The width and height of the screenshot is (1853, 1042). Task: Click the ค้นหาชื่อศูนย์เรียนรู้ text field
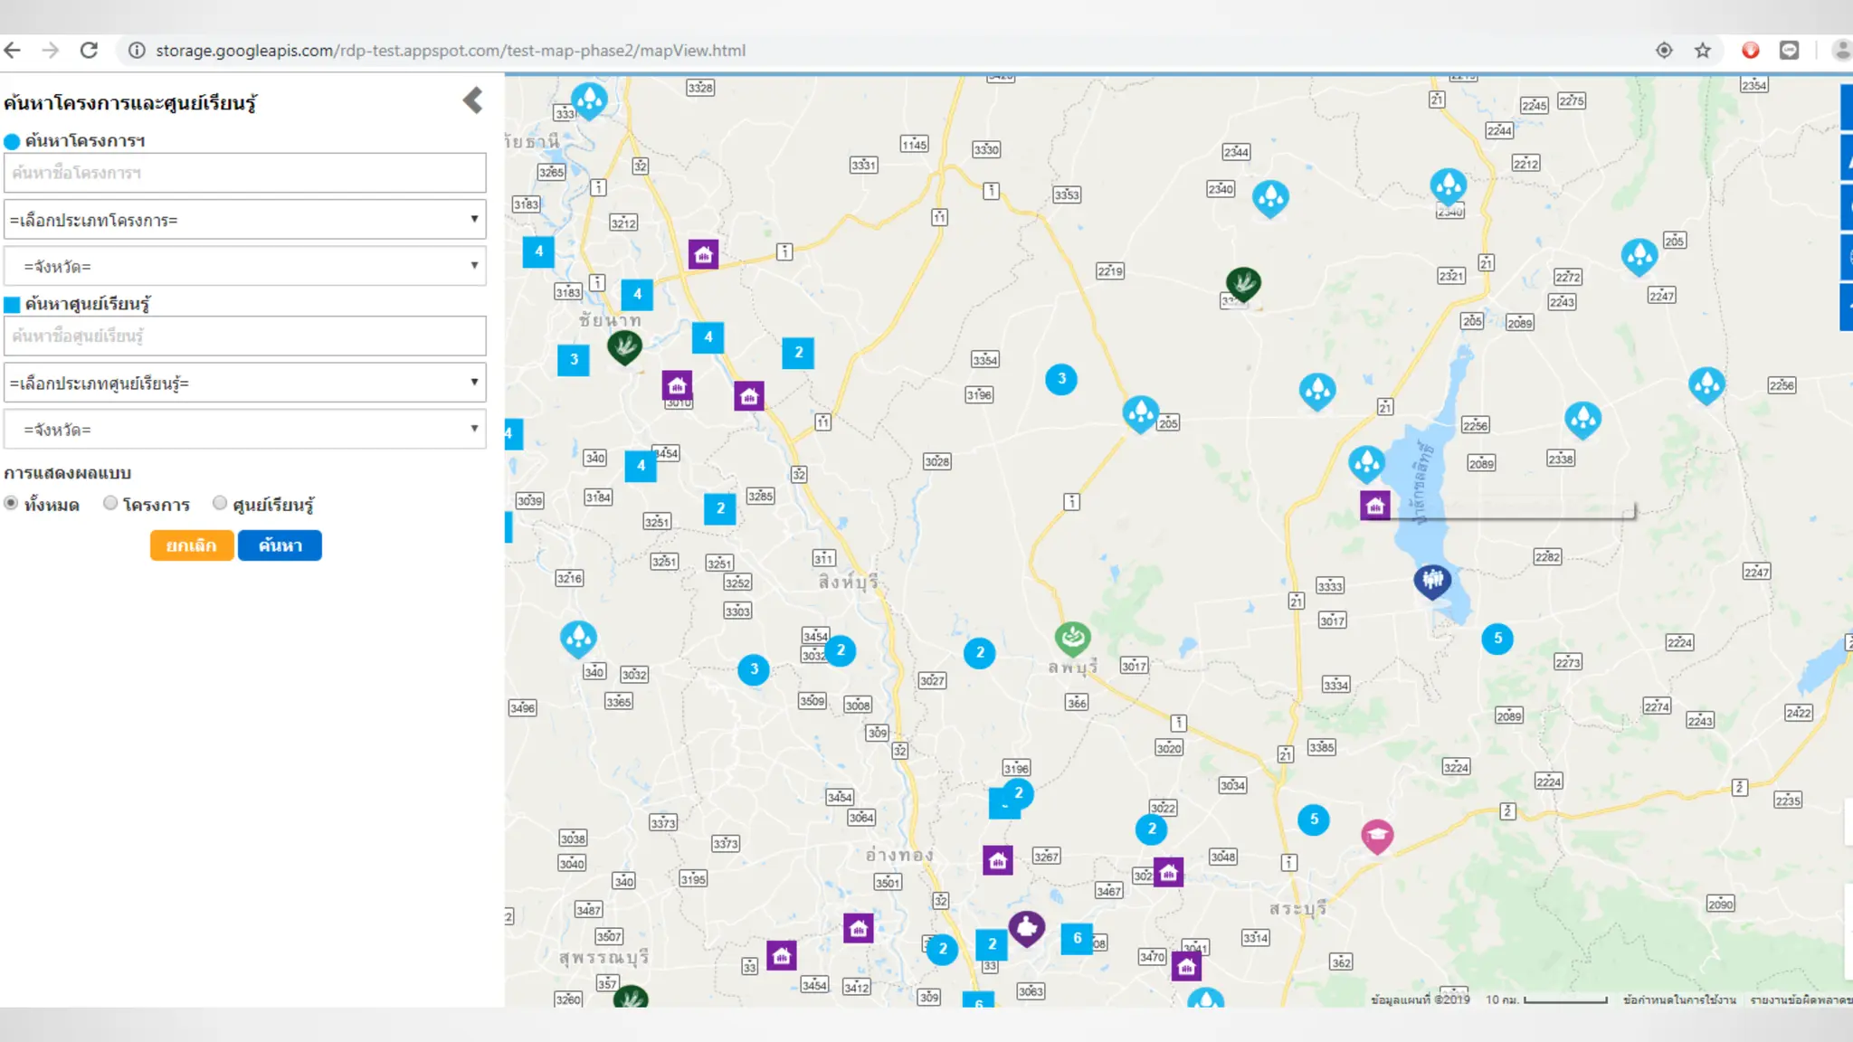click(244, 336)
